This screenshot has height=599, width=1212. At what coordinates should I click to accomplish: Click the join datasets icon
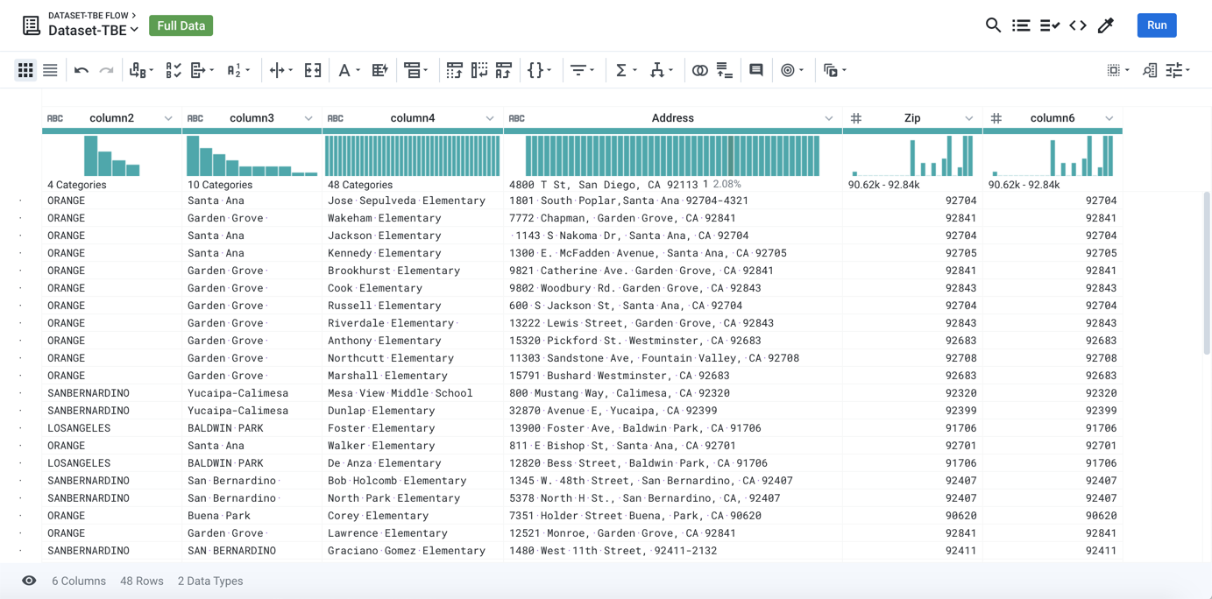click(x=699, y=70)
